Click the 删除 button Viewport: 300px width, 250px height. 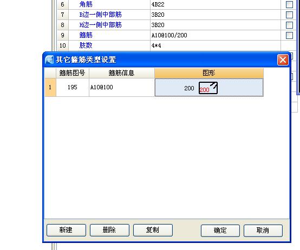click(109, 230)
